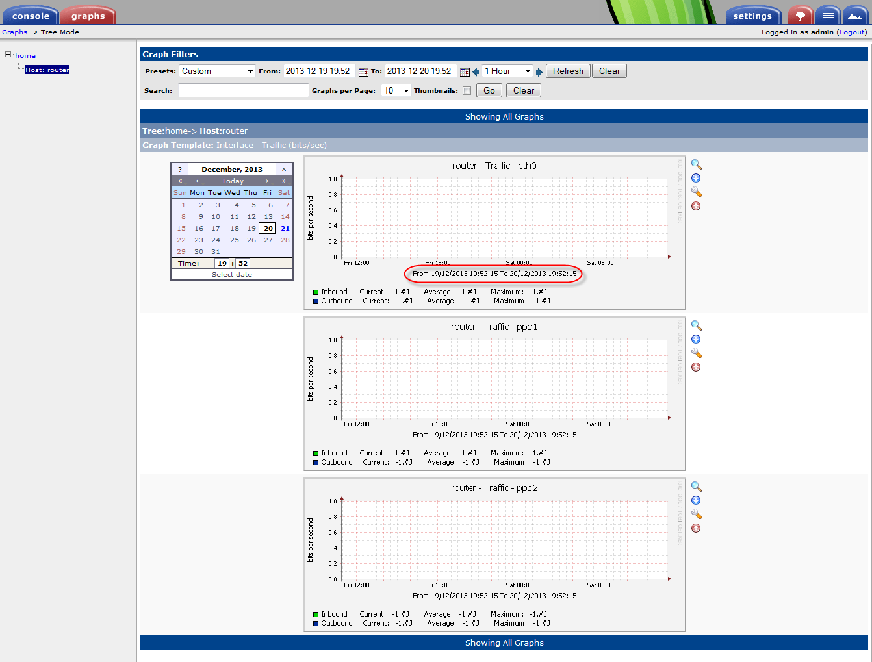This screenshot has height=662, width=872.
Task: Open eth0 graph properties wrench icon
Action: coord(696,192)
